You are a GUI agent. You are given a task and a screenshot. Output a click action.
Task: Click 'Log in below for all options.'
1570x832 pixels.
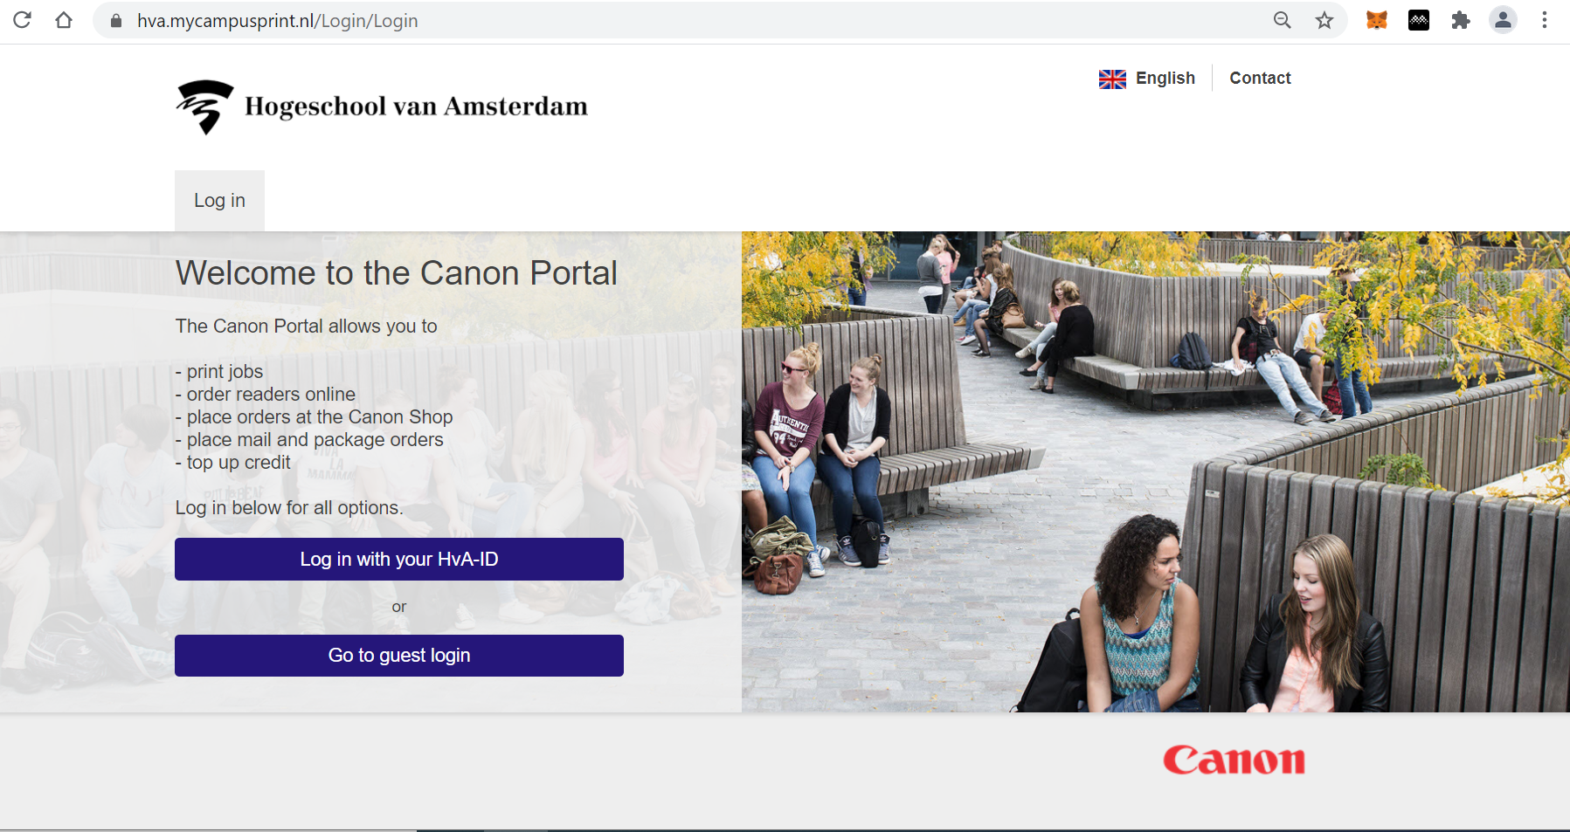click(x=289, y=508)
